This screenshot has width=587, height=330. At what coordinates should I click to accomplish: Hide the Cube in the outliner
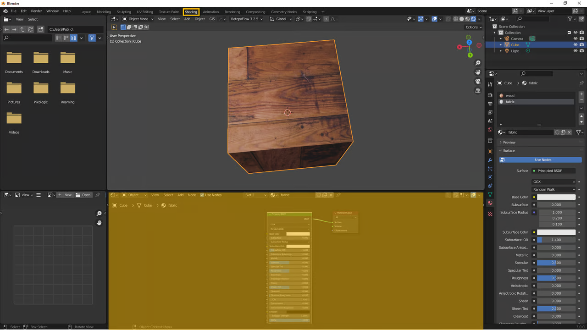point(576,45)
